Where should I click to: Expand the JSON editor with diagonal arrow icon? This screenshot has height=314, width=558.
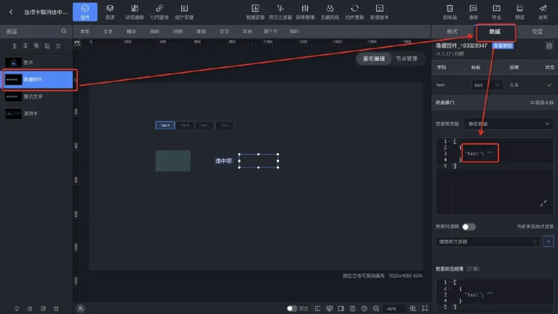[543, 203]
